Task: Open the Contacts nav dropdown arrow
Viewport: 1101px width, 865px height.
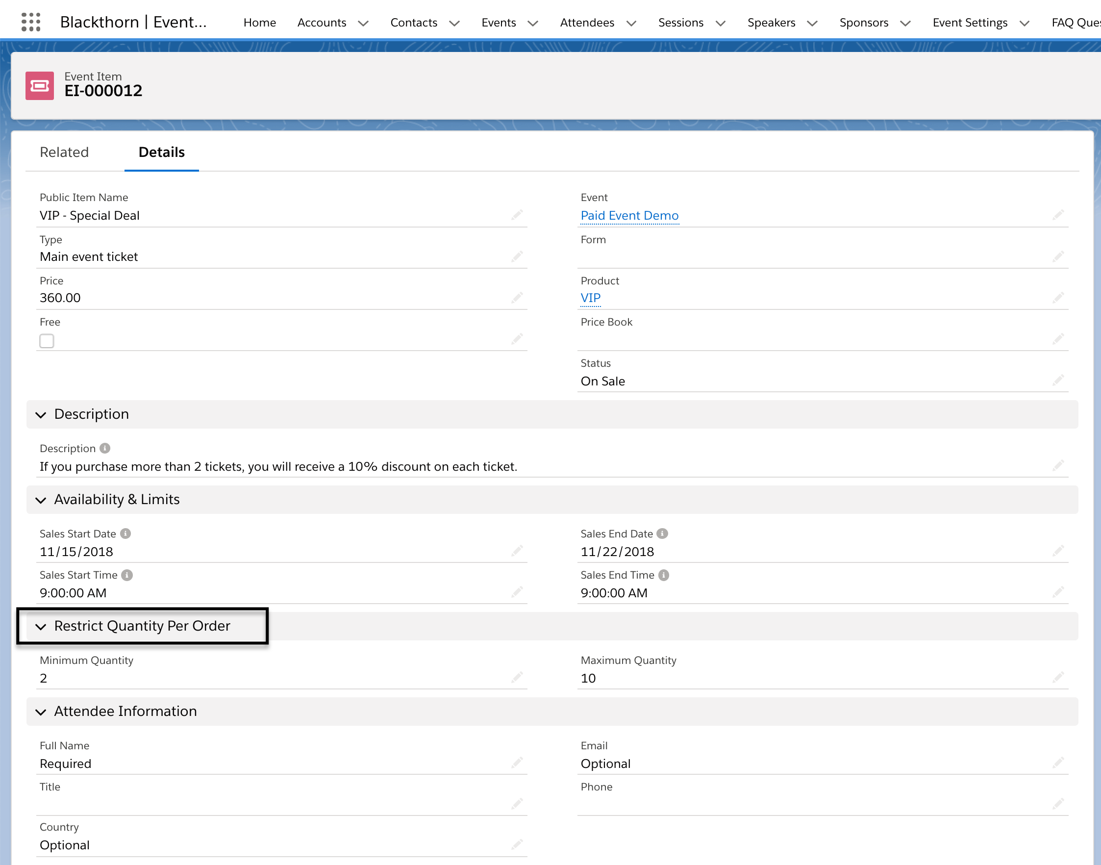Action: point(454,24)
